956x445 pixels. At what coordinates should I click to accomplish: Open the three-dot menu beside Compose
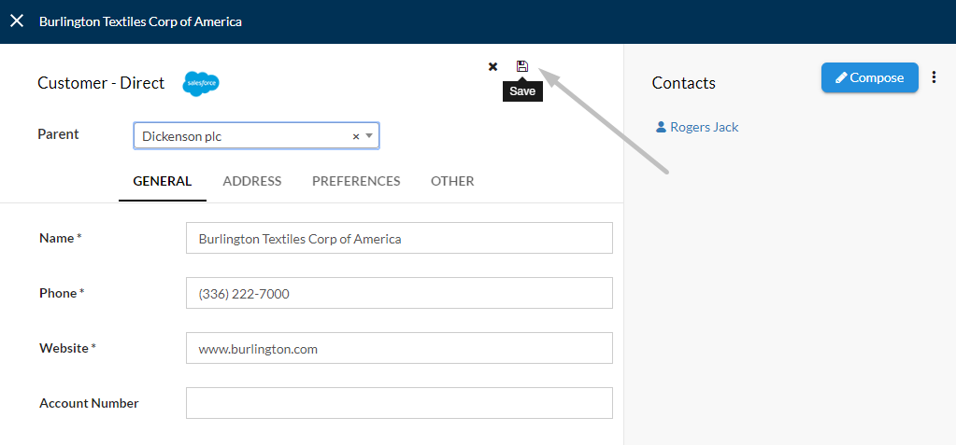point(935,77)
